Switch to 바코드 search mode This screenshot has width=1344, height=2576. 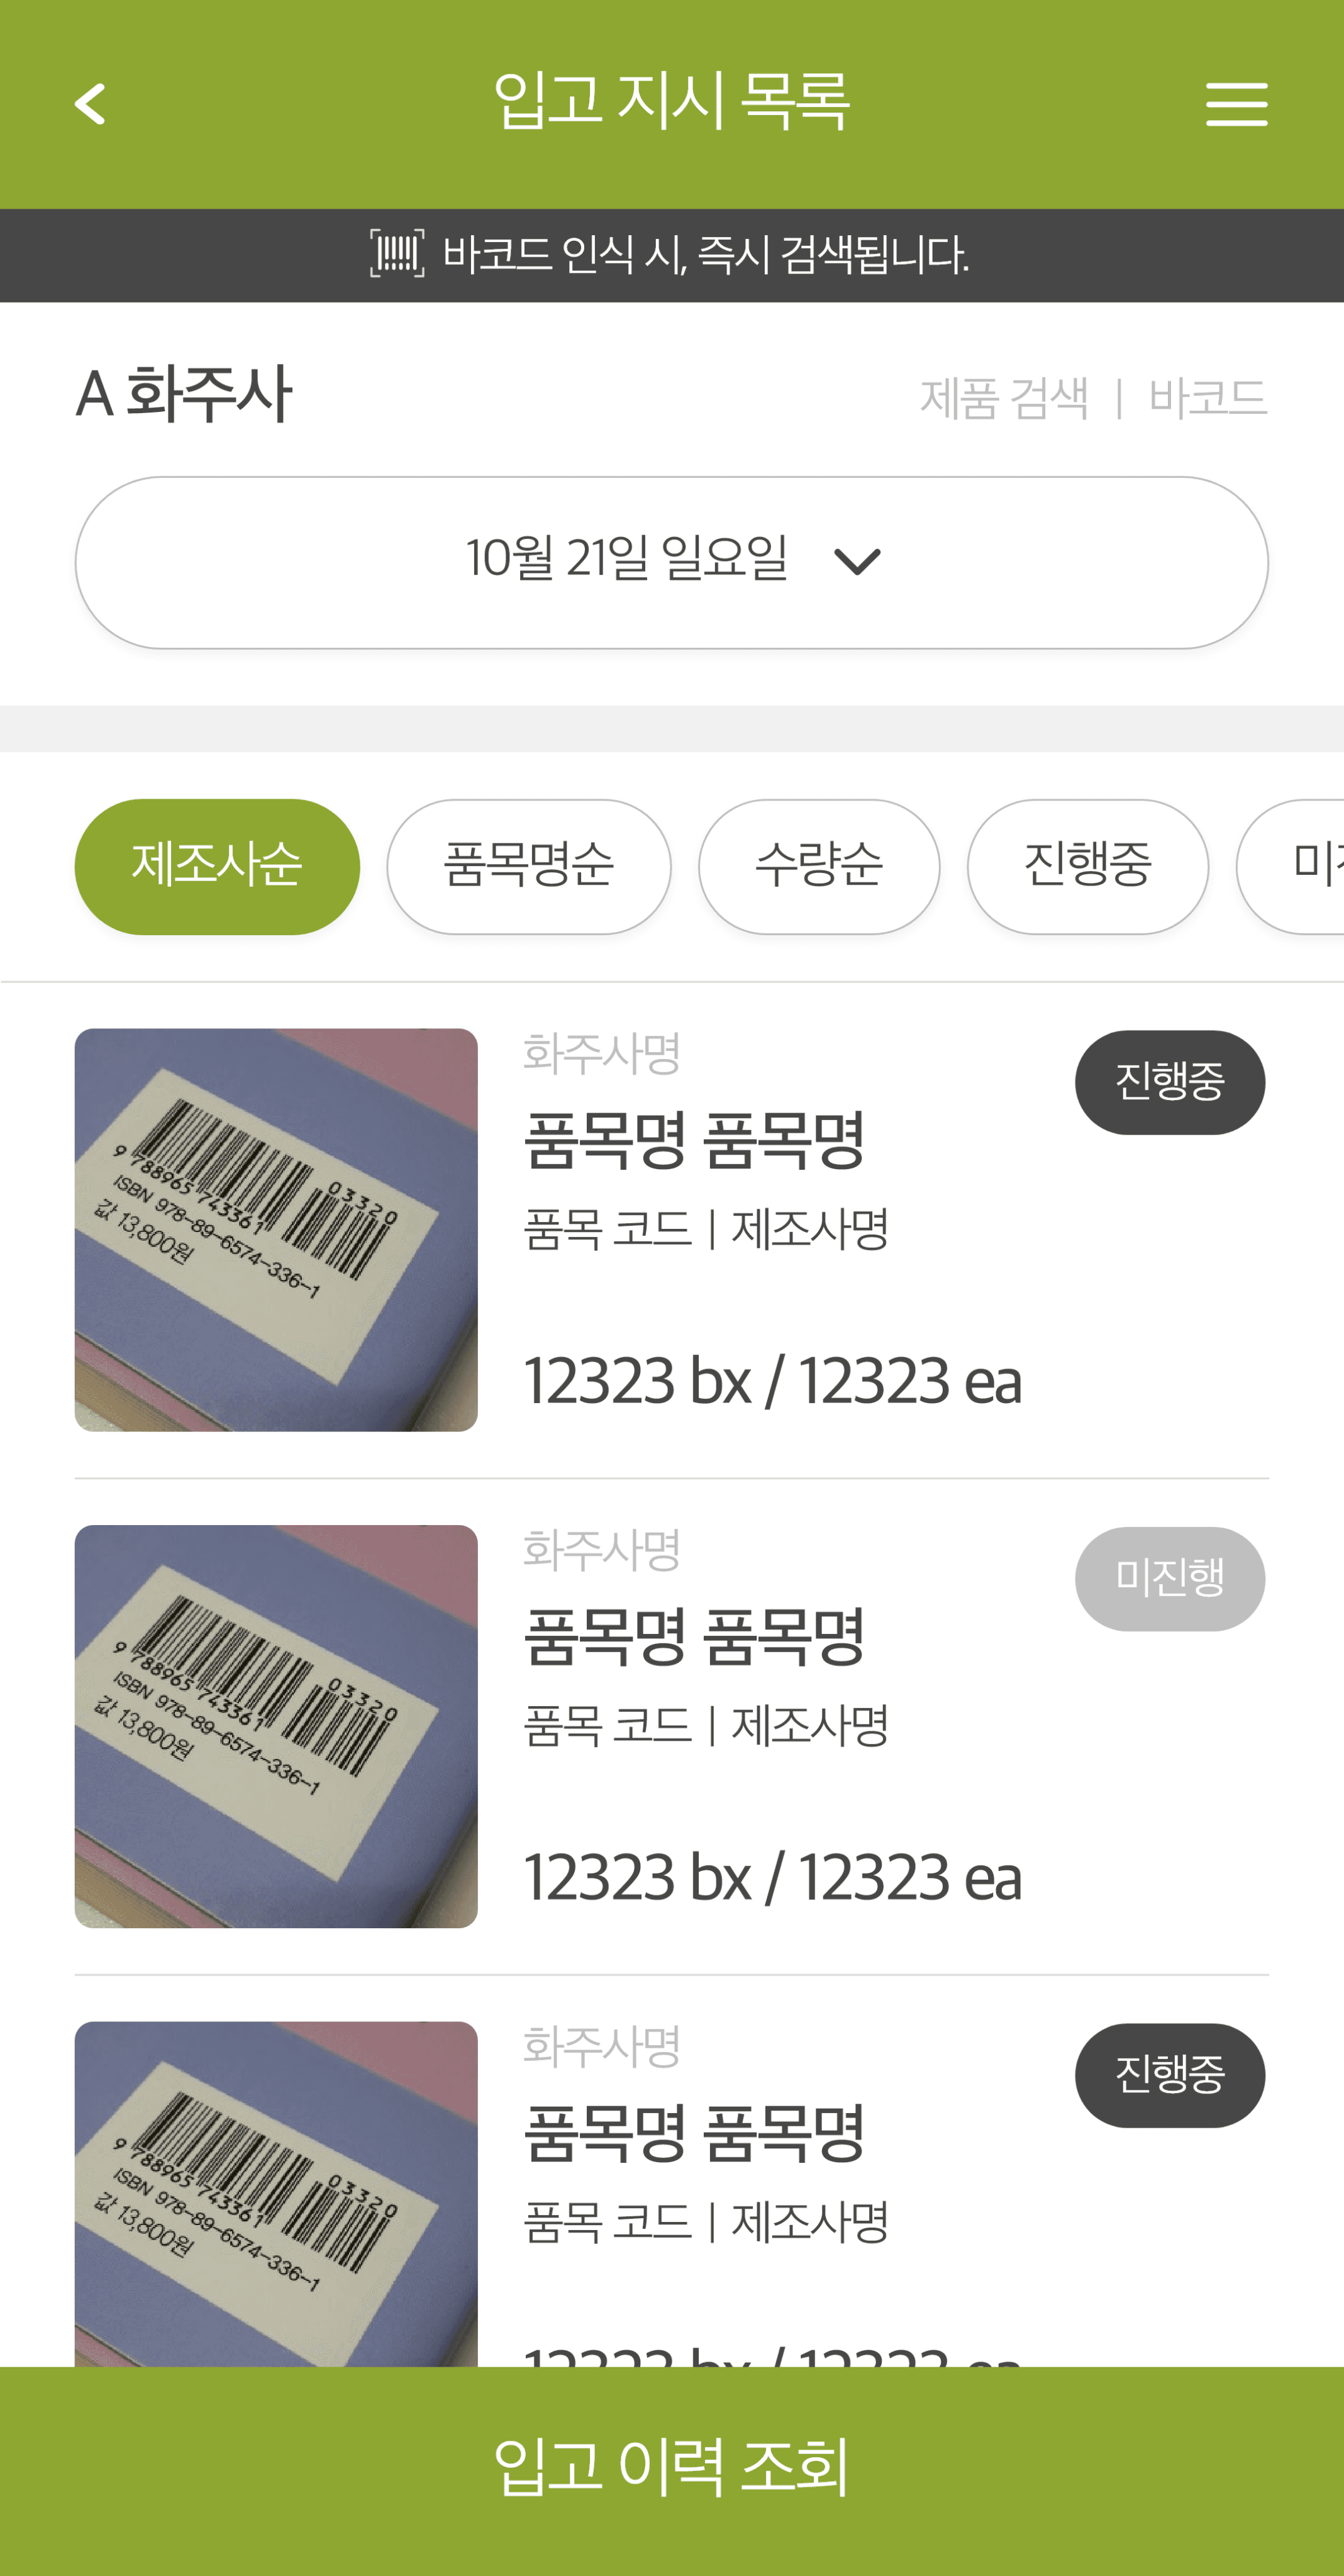point(1207,398)
